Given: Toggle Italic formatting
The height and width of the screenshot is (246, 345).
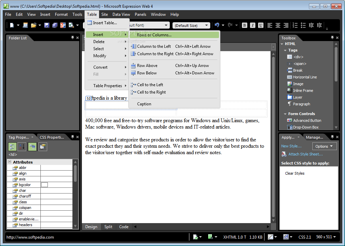Looking at the screenshot, I should (x=253, y=25).
